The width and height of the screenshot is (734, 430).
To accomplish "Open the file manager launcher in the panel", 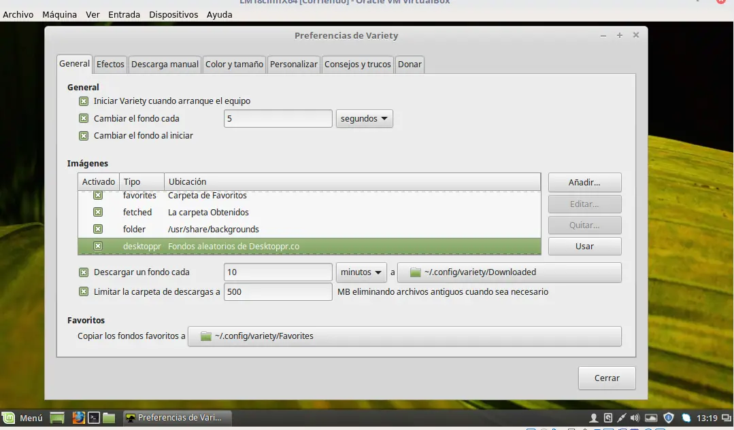I will pyautogui.click(x=109, y=417).
